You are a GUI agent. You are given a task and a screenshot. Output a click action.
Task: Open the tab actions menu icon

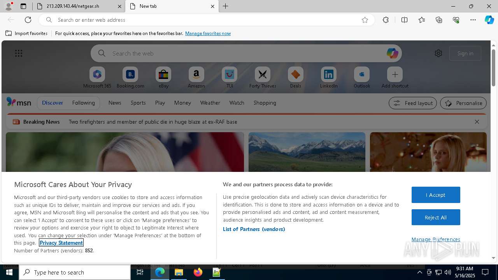pos(23,6)
